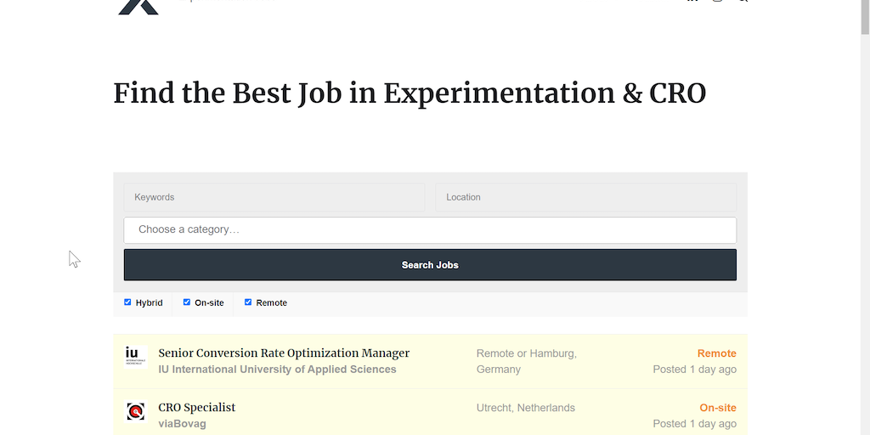Select IU International University of Applied Sciences text
Image resolution: width=870 pixels, height=435 pixels.
pos(277,370)
